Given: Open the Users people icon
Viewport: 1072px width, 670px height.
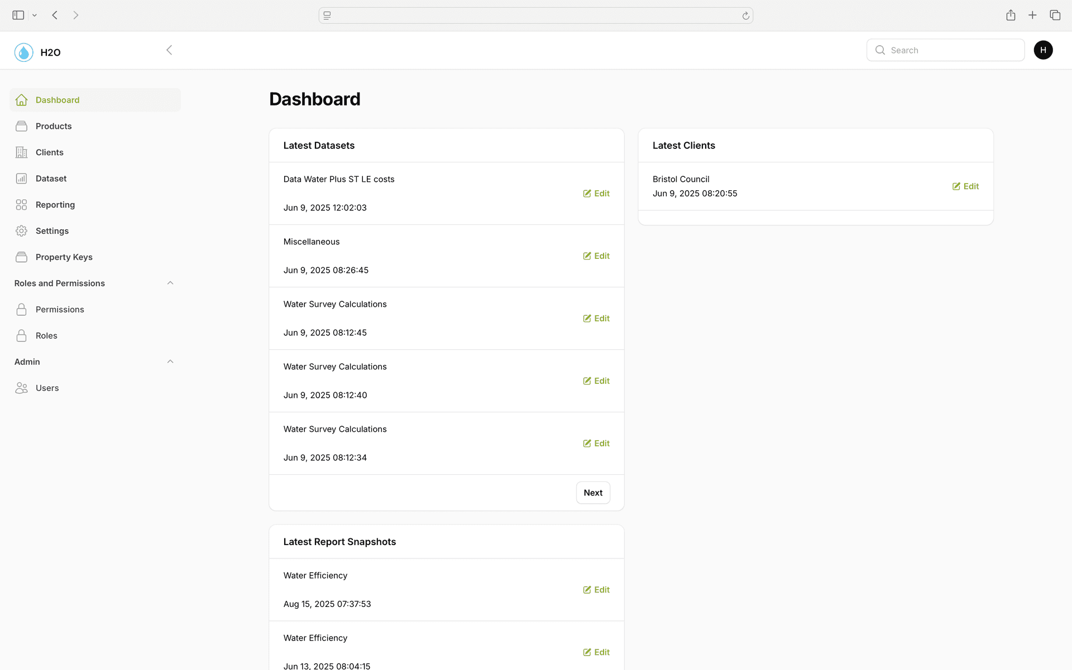Looking at the screenshot, I should [x=21, y=388].
